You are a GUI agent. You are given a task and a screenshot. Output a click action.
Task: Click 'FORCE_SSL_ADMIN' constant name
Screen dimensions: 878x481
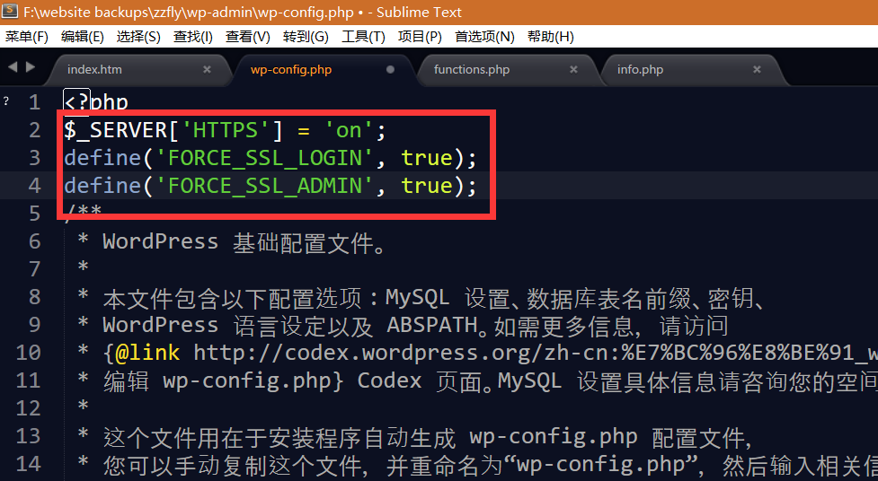[264, 186]
